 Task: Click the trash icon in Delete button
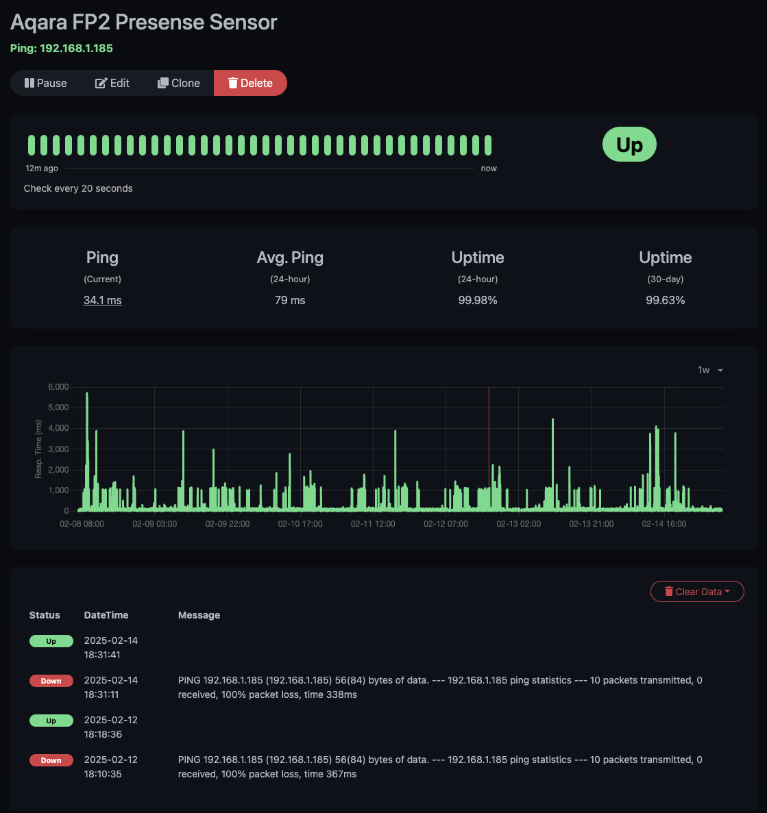point(233,83)
